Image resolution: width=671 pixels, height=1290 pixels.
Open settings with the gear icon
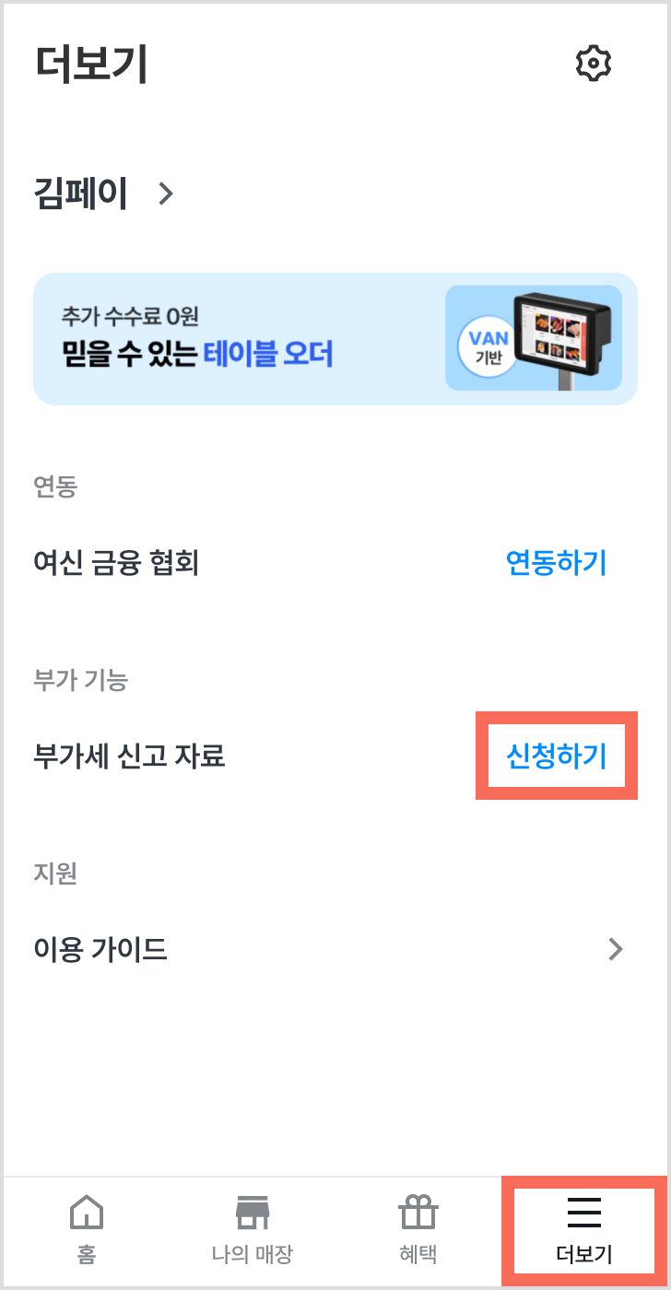click(x=594, y=64)
